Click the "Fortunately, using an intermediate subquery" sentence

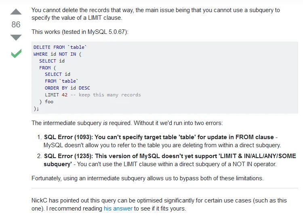(x=147, y=178)
